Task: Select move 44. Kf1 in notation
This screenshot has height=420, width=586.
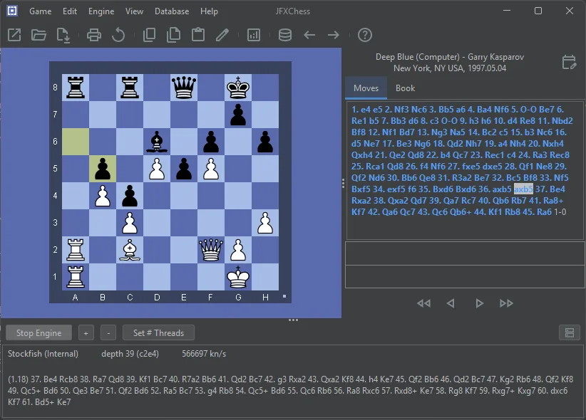Action: click(489, 212)
